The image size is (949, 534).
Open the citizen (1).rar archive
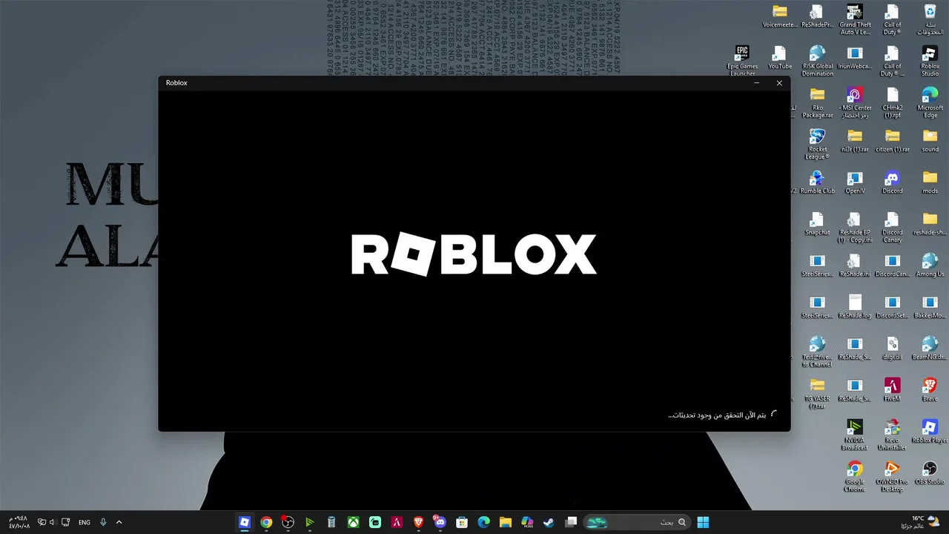point(893,142)
